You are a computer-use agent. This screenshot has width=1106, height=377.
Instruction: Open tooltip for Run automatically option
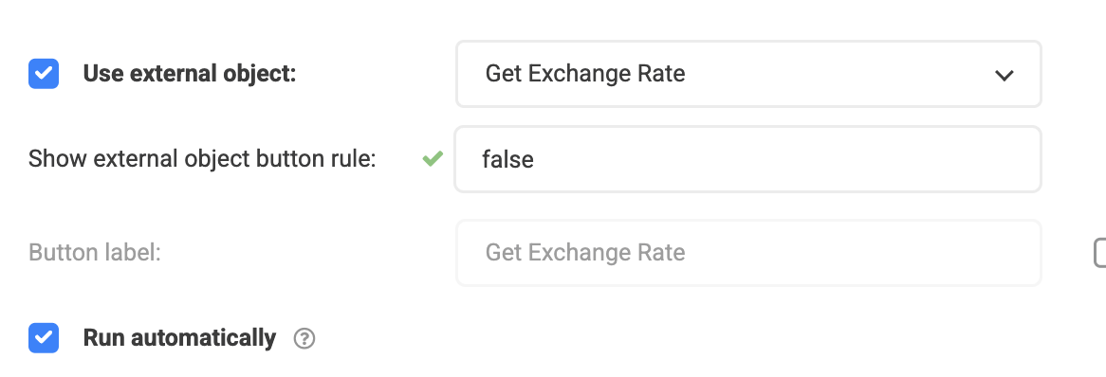[x=304, y=339]
